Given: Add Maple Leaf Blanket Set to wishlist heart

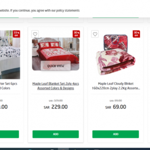Looking at the screenshot, I should click(35, 34).
